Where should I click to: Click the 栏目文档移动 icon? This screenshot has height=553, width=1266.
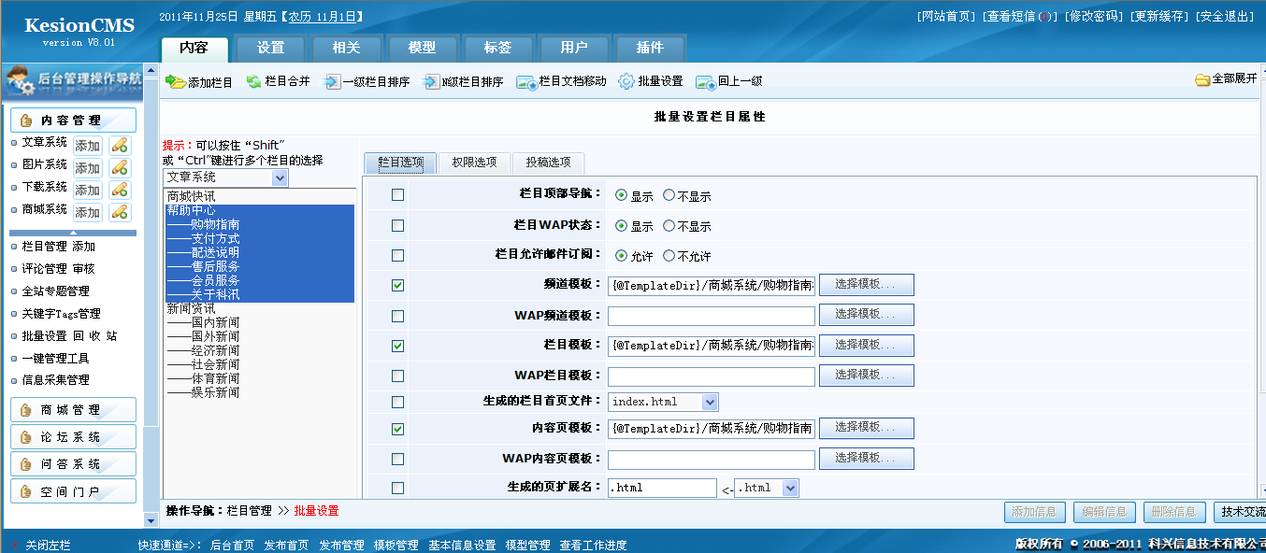(525, 82)
